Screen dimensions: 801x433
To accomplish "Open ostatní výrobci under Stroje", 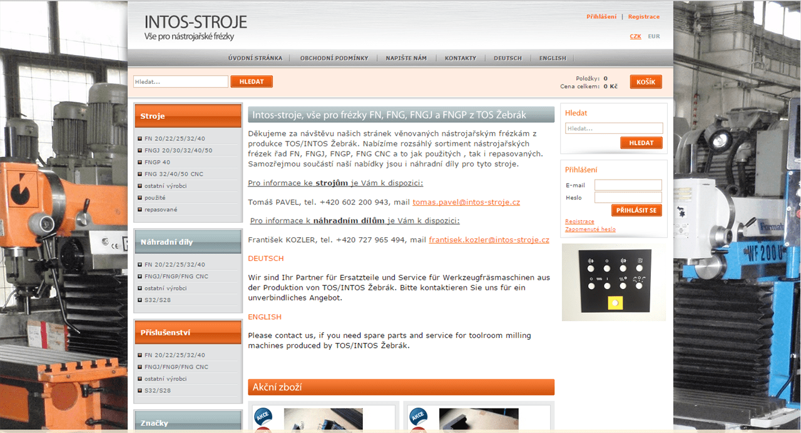I will pos(166,186).
